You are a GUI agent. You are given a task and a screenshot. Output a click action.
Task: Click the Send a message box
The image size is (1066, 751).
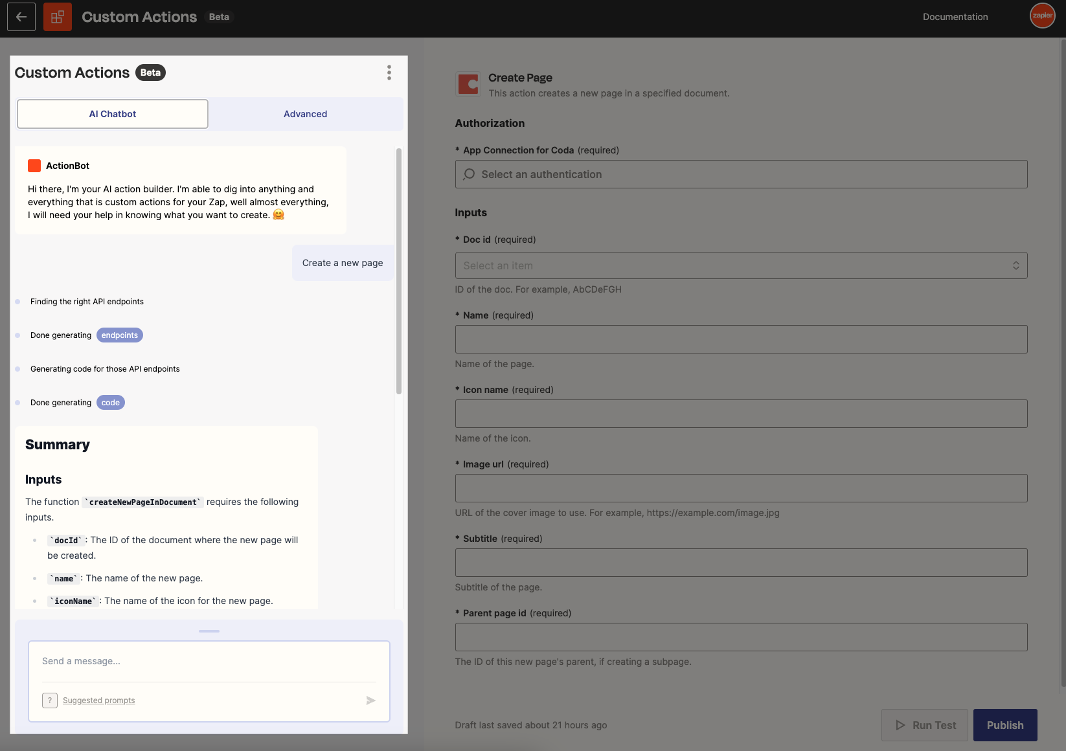coord(209,661)
